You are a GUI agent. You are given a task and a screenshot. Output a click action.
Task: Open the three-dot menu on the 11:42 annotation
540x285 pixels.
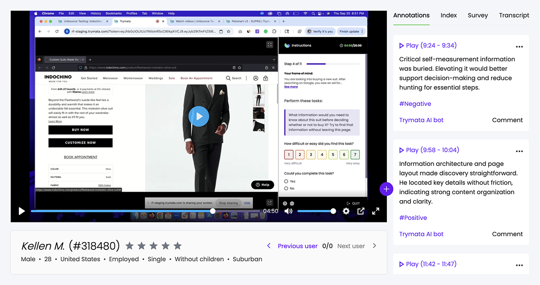(x=519, y=265)
